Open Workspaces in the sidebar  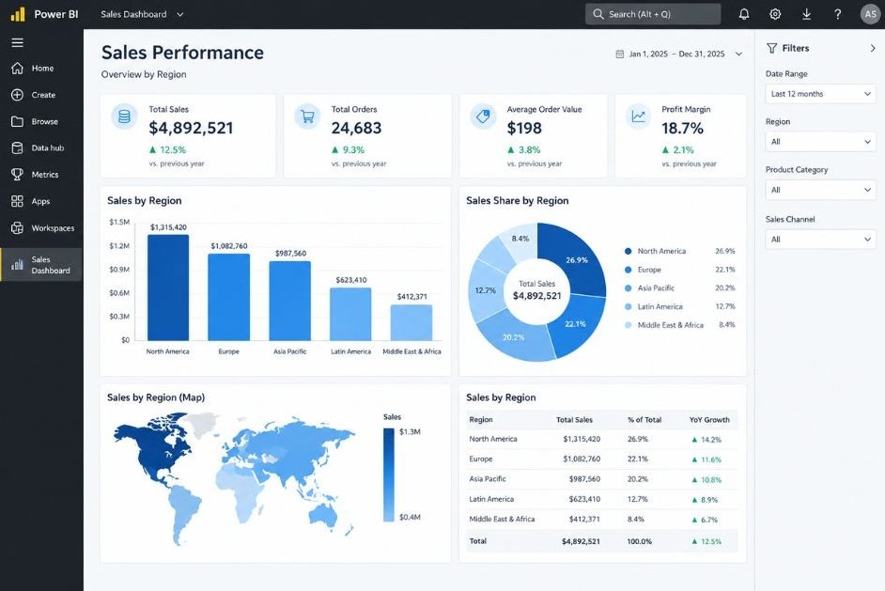tap(41, 228)
